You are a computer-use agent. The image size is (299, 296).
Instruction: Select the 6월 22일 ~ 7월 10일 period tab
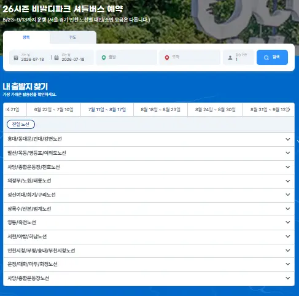[53, 109]
